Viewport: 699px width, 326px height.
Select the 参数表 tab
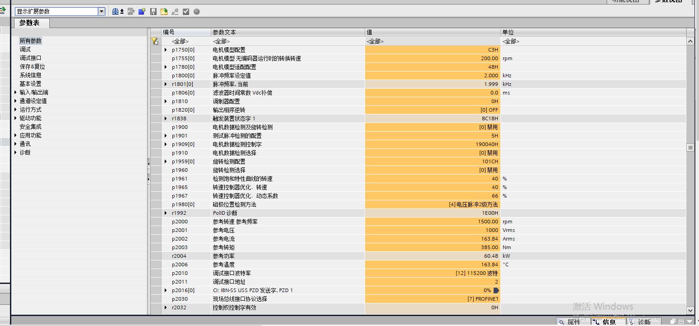pyautogui.click(x=29, y=23)
